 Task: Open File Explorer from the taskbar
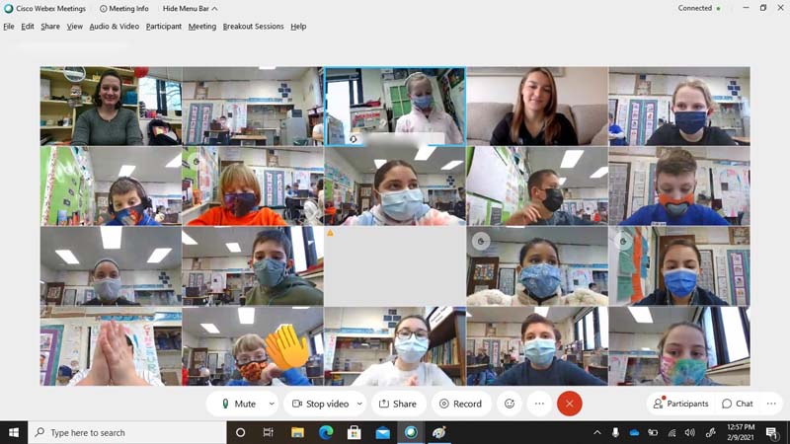(297, 432)
